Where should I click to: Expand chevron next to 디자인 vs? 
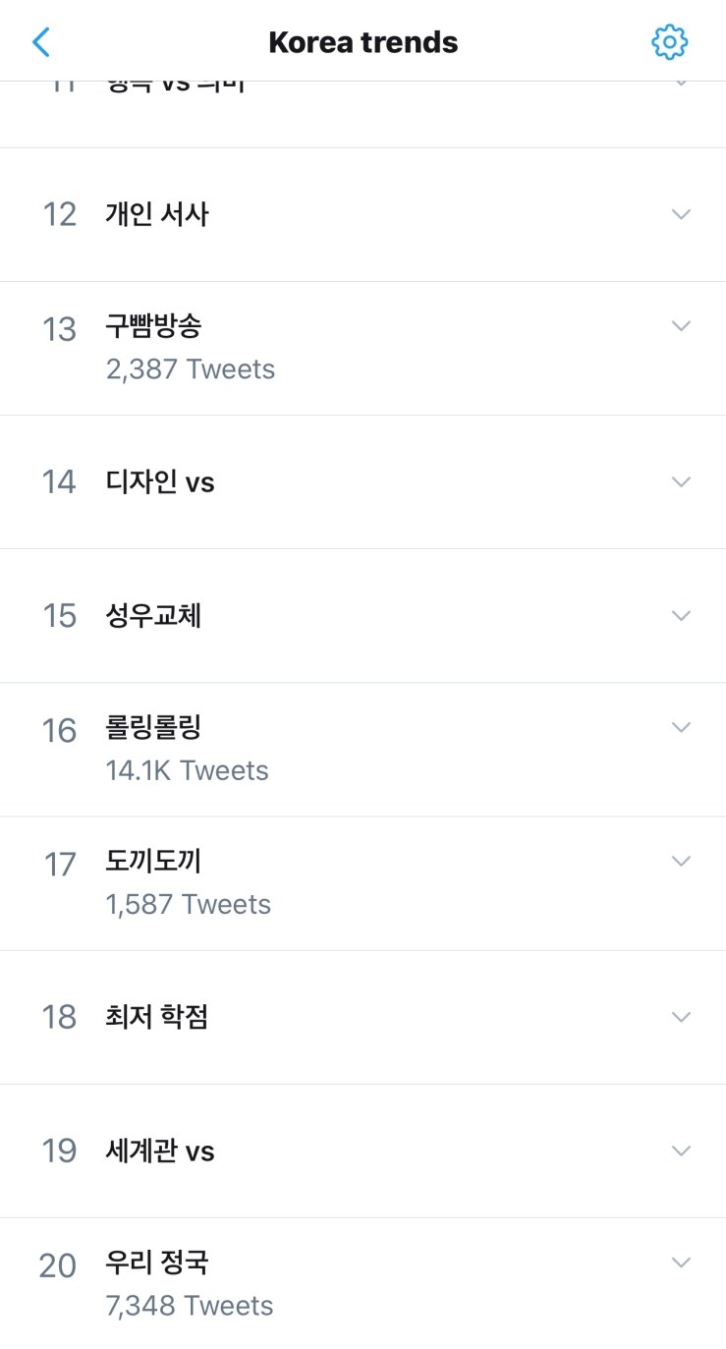click(x=681, y=481)
